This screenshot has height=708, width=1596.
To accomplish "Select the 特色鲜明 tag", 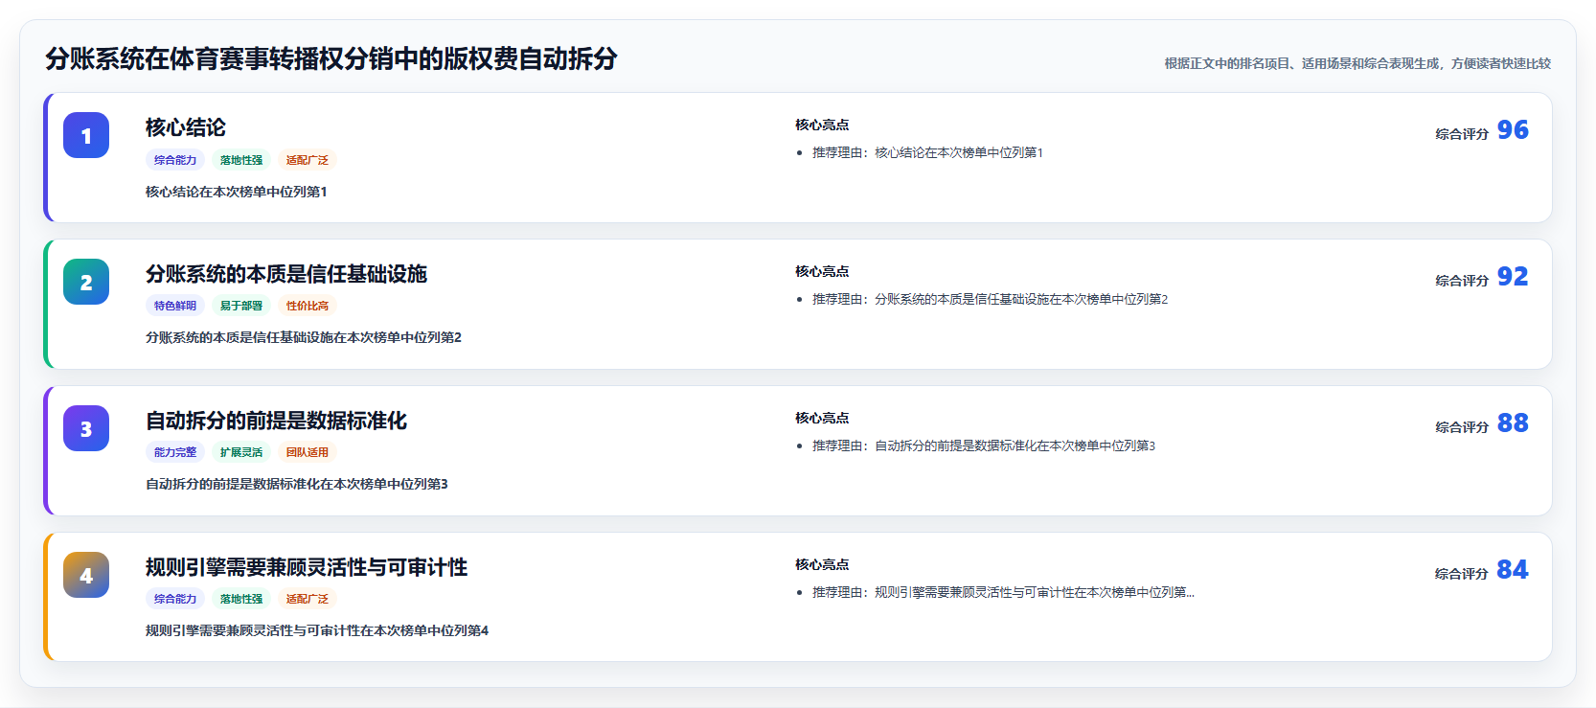I will pyautogui.click(x=175, y=306).
